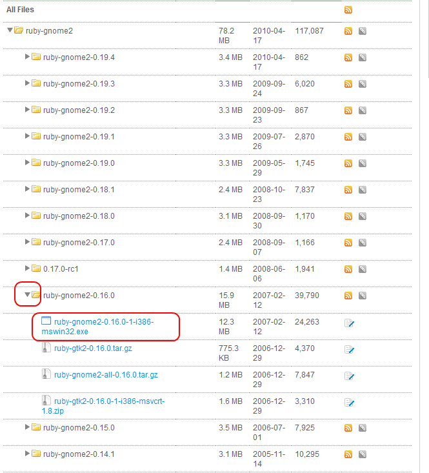The height and width of the screenshot is (473, 429).
Task: Expand the ruby-gnome2-0.18.0 folder
Action: [27, 215]
